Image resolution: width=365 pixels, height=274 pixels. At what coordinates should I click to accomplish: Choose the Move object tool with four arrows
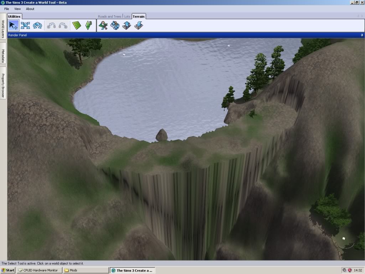click(25, 25)
